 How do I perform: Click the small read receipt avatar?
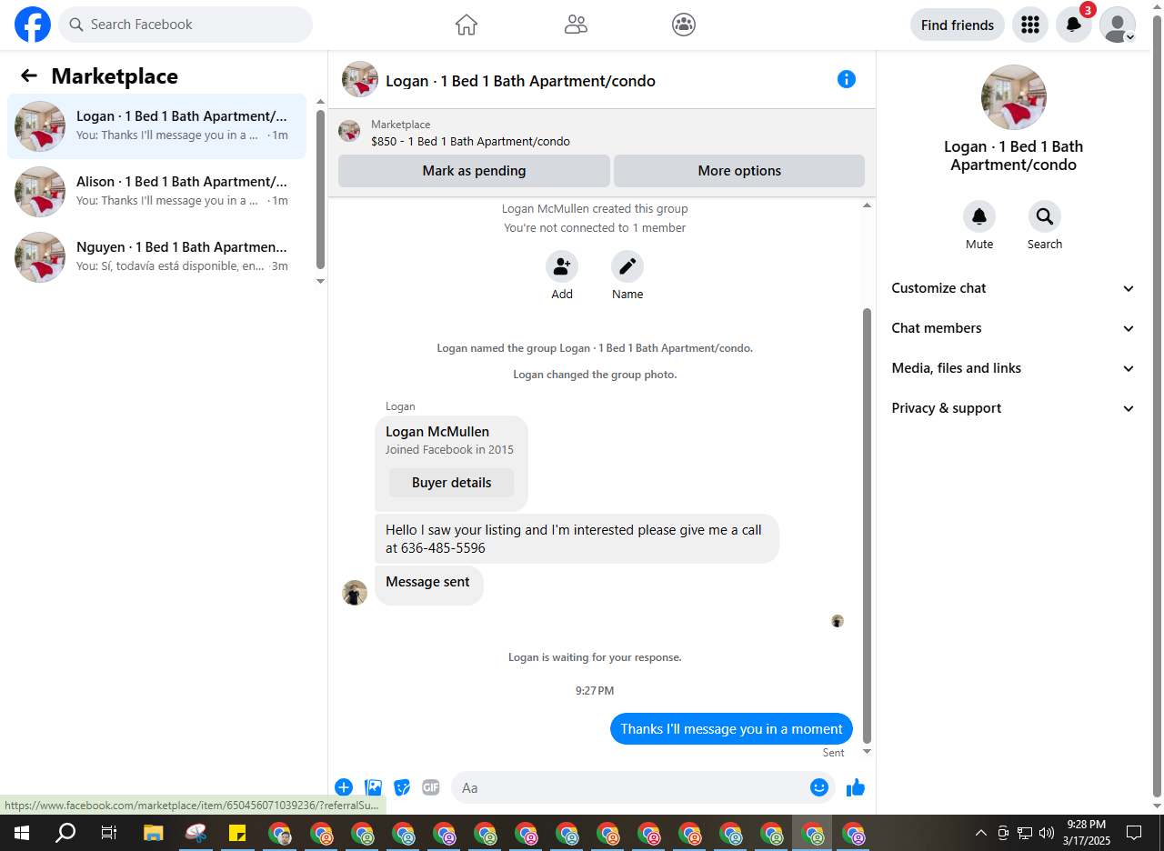pos(838,621)
